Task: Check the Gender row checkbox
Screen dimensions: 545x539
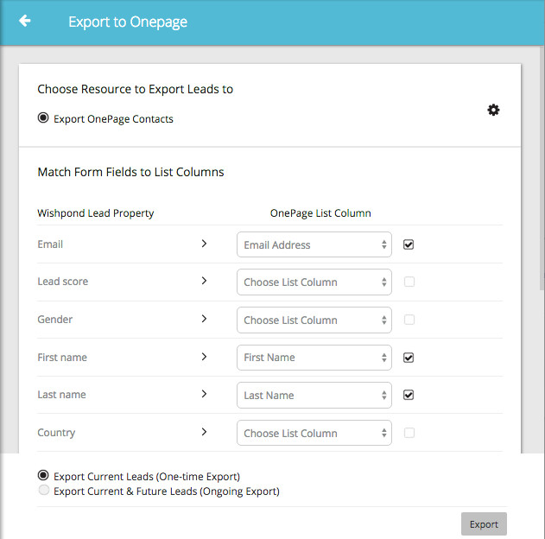Action: click(409, 320)
